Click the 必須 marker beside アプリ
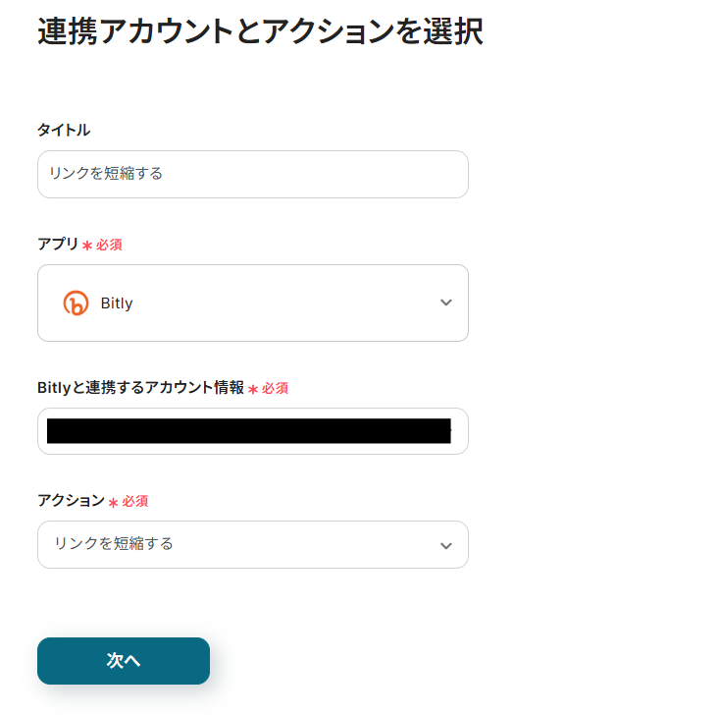Screen dimensions: 719x716 point(109,245)
